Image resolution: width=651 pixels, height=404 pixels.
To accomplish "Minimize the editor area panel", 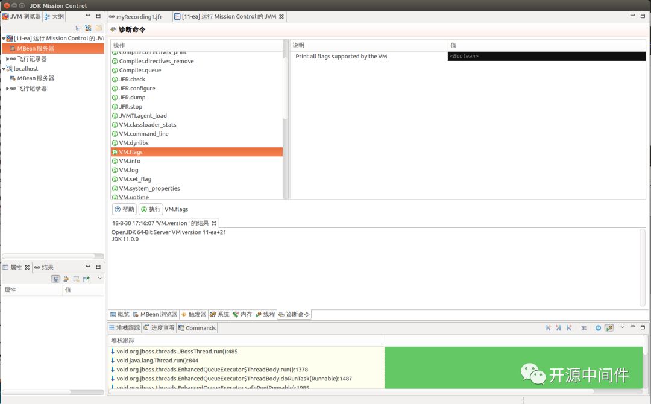I will pos(632,15).
